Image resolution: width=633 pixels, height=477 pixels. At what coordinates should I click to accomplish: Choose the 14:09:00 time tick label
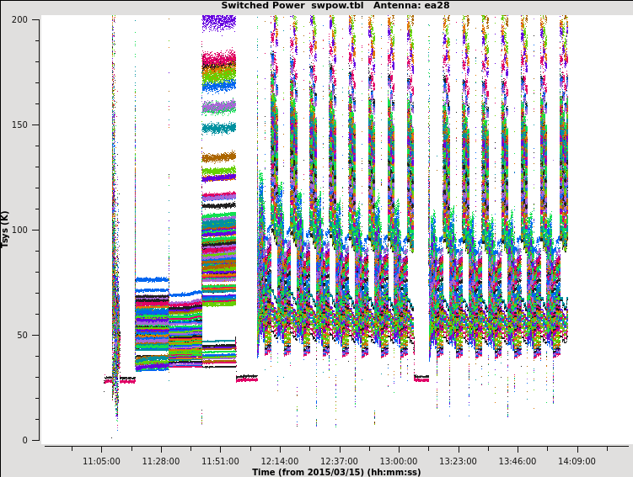(x=577, y=461)
